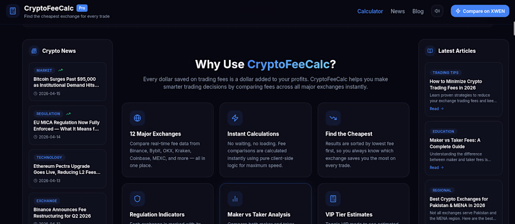Click the calculator VIP Tier Estimates icon

pos(333,199)
